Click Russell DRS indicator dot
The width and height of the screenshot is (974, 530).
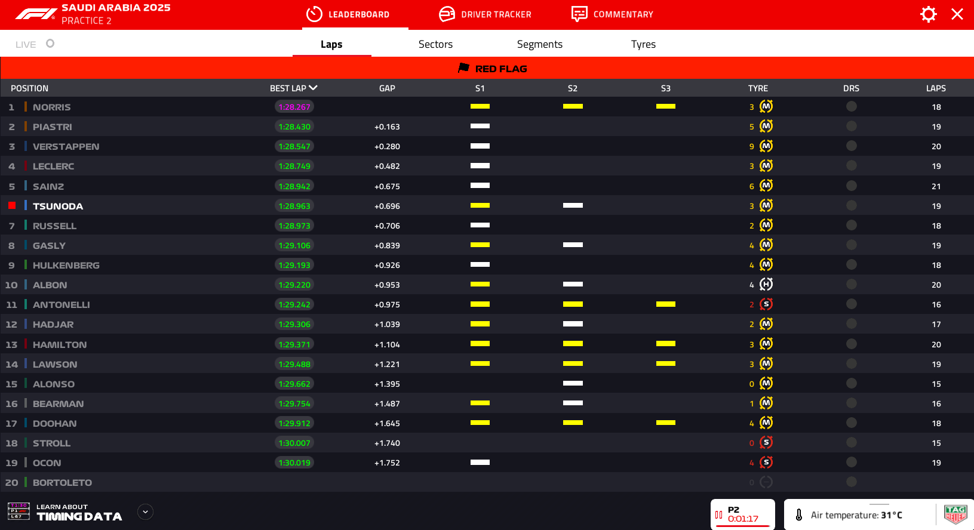(x=852, y=225)
